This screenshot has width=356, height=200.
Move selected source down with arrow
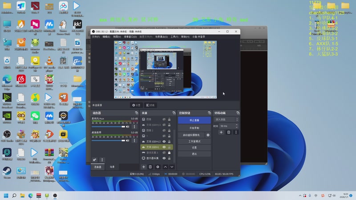point(172,167)
